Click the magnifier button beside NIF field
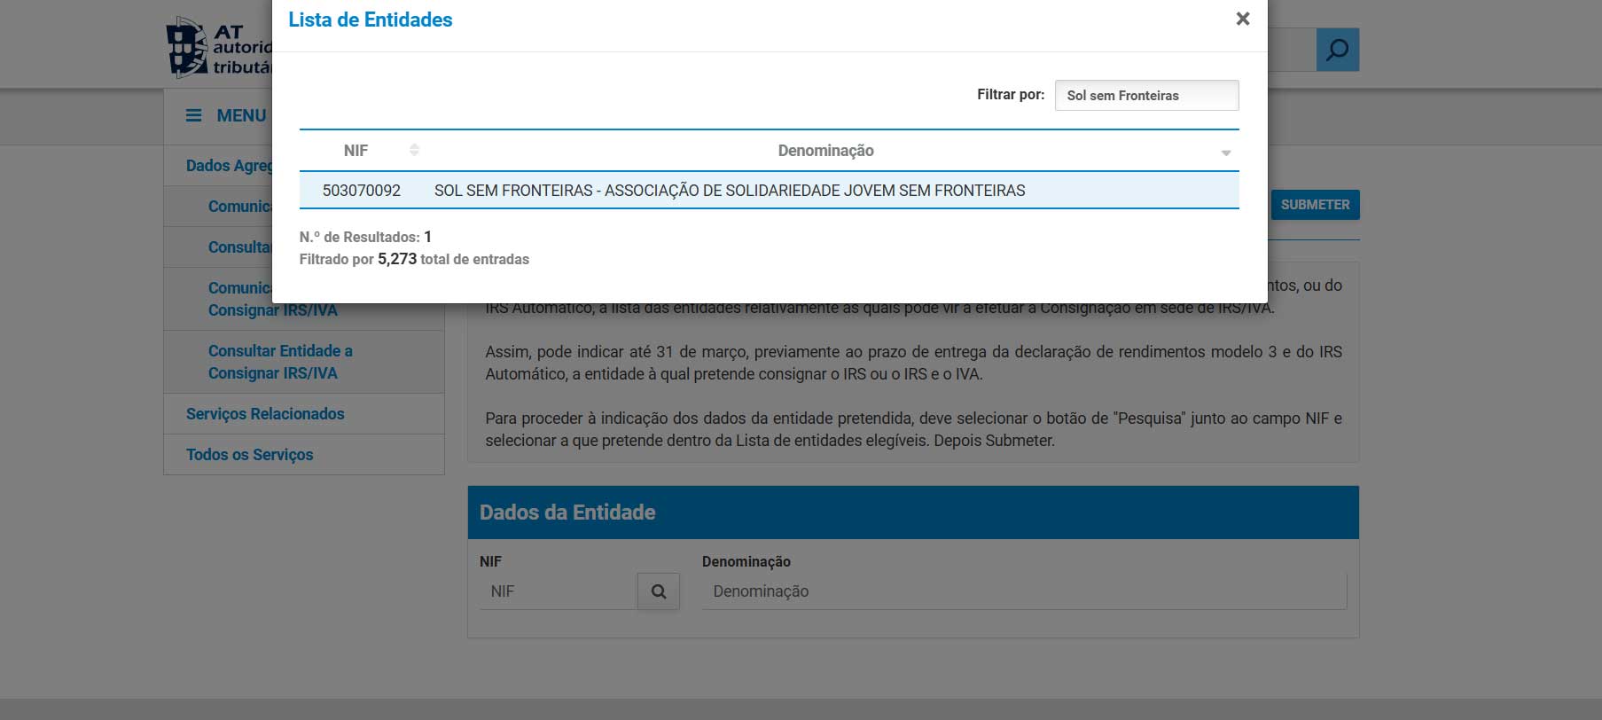Viewport: 1602px width, 720px height. click(x=658, y=591)
